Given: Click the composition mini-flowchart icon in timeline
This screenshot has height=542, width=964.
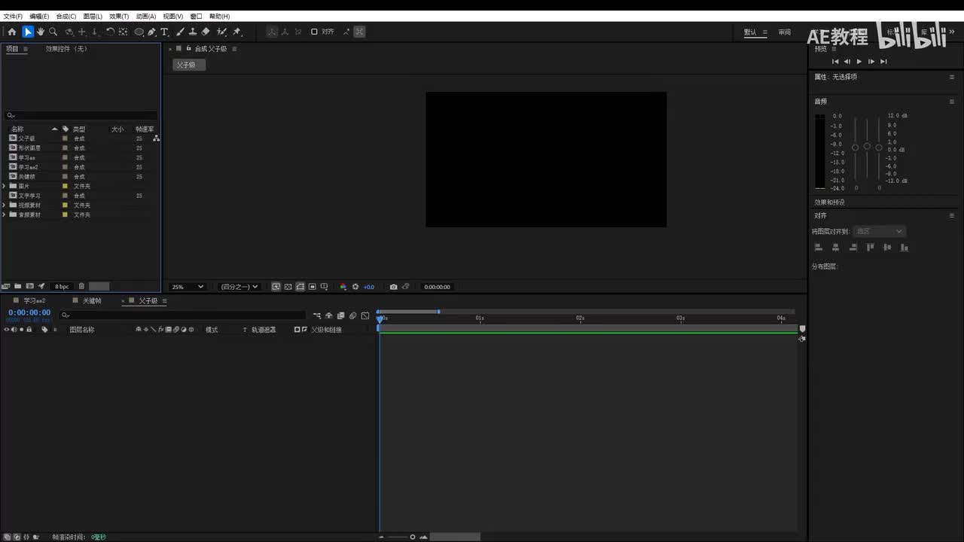Looking at the screenshot, I should pos(317,315).
